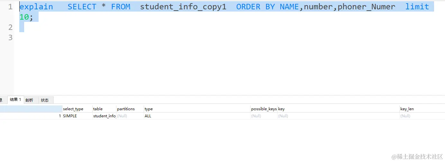Screen dimensions: 445x162
Task: Click the (Null) cell under key_len
Action: tap(422, 116)
